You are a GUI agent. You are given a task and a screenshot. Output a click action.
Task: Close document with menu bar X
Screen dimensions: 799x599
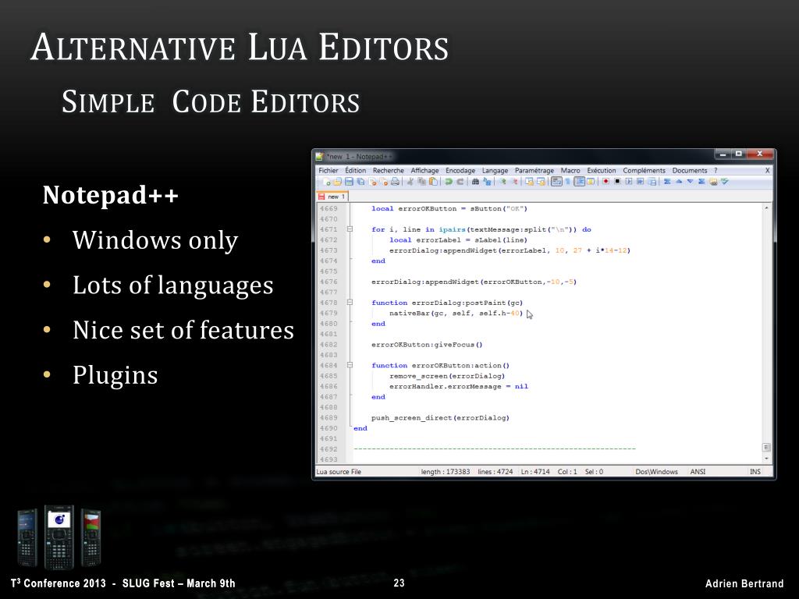768,171
